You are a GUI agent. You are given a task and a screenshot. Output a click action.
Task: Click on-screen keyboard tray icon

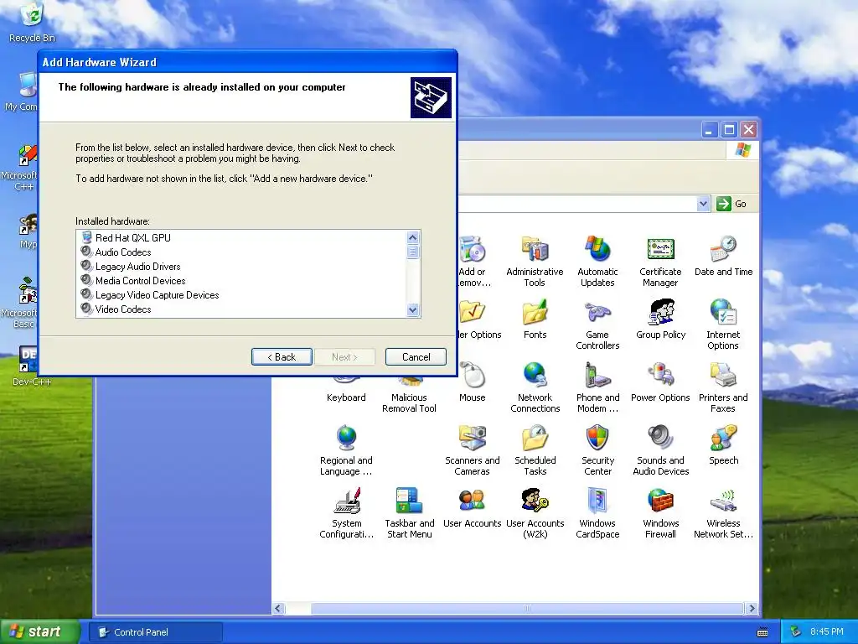pos(762,632)
